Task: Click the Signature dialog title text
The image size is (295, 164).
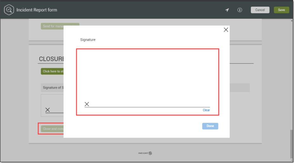Action: (x=88, y=40)
